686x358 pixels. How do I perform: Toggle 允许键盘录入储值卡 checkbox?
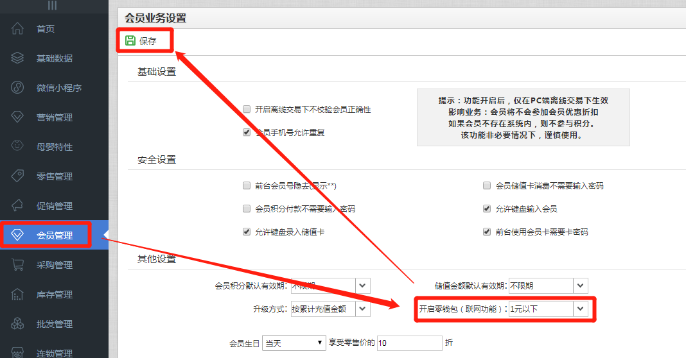coord(247,232)
